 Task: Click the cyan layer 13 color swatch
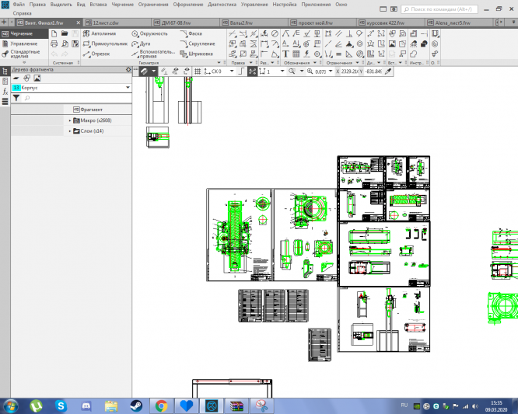coord(16,88)
